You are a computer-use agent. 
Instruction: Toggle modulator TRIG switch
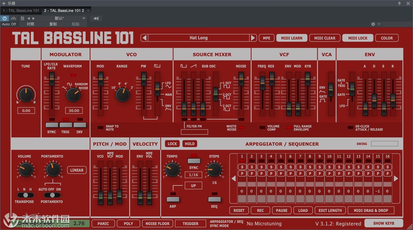pyautogui.click(x=66, y=125)
